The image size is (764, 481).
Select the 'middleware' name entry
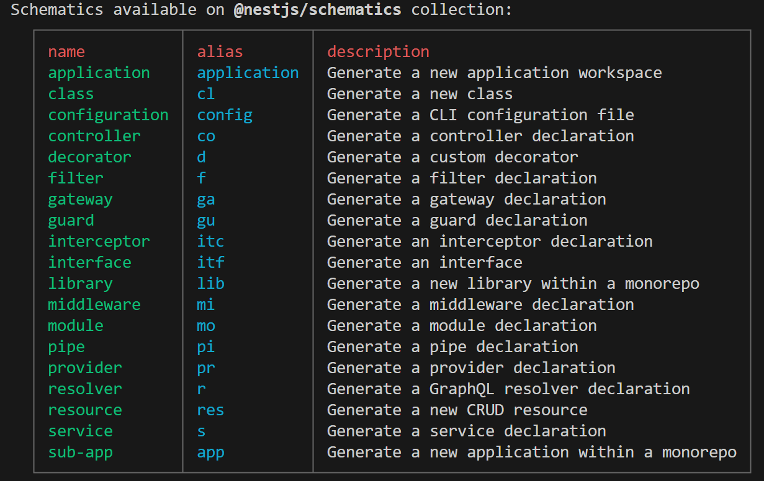tap(94, 305)
